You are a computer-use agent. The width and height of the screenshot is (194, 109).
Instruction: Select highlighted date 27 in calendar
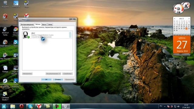186,28
